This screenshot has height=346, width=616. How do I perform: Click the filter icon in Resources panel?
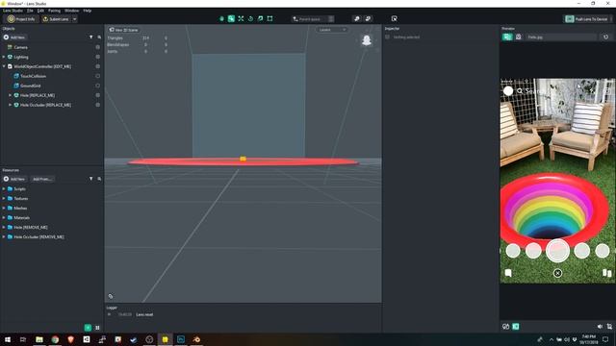pyautogui.click(x=91, y=179)
